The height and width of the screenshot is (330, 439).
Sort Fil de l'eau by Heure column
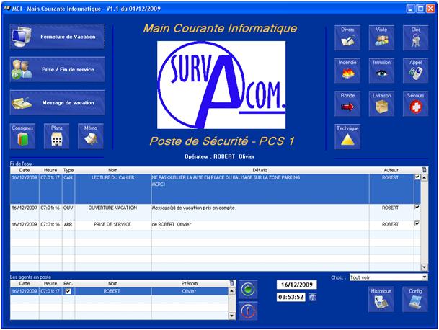coord(50,170)
